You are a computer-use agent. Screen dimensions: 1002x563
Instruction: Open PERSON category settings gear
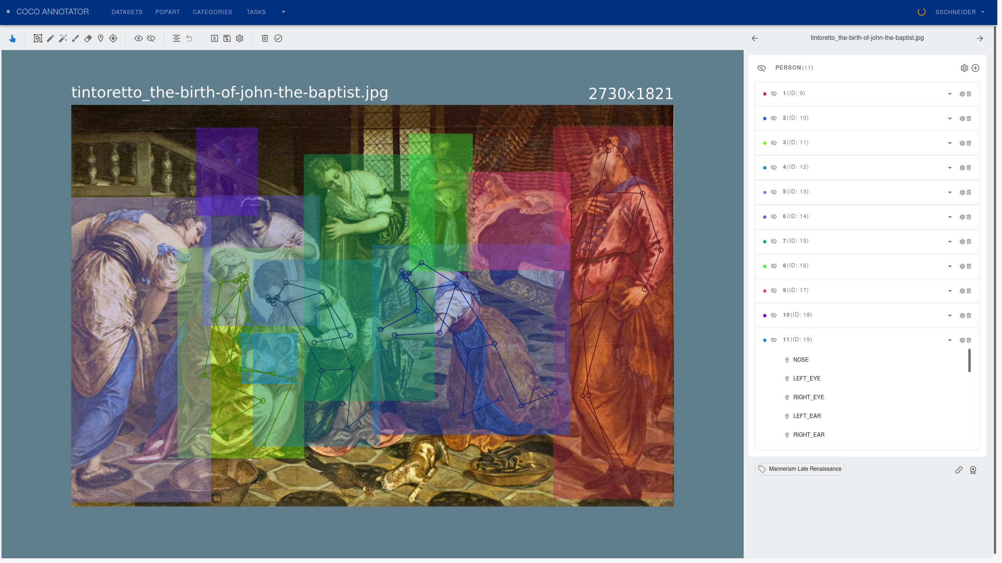964,68
